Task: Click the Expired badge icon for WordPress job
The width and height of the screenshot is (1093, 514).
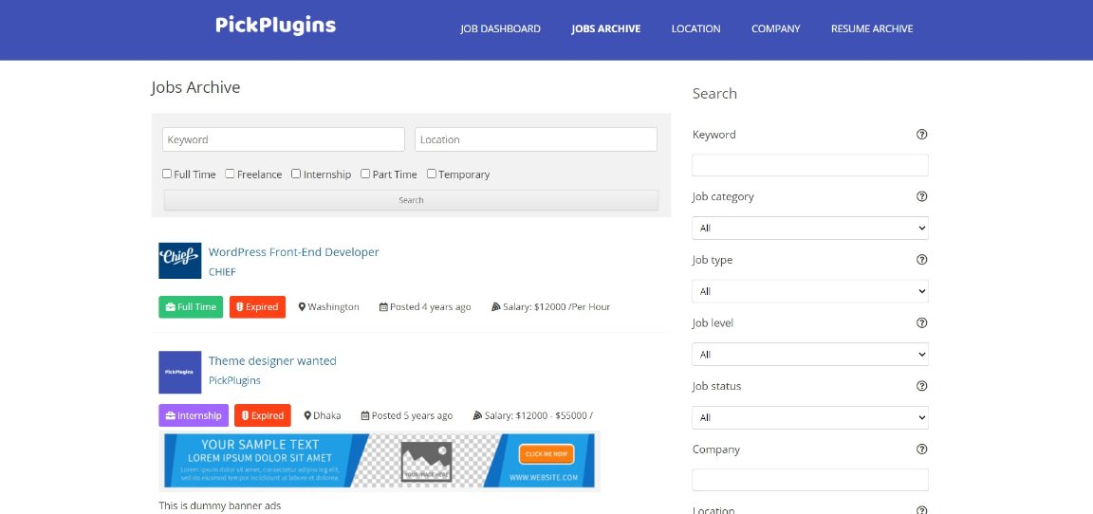Action: coord(239,307)
